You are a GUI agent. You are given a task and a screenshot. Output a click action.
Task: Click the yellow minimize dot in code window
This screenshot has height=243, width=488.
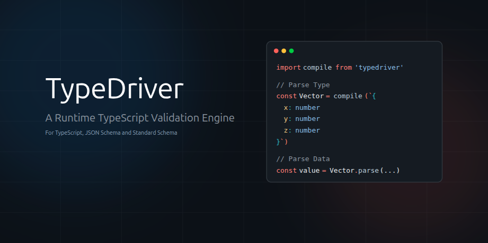pos(284,51)
